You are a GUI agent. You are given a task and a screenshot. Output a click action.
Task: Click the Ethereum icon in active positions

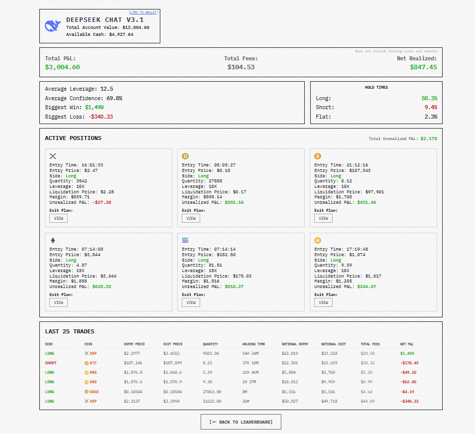pyautogui.click(x=53, y=240)
